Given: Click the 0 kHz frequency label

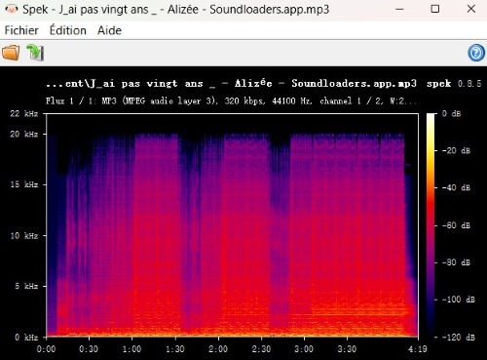Looking at the screenshot, I should 26,338.
